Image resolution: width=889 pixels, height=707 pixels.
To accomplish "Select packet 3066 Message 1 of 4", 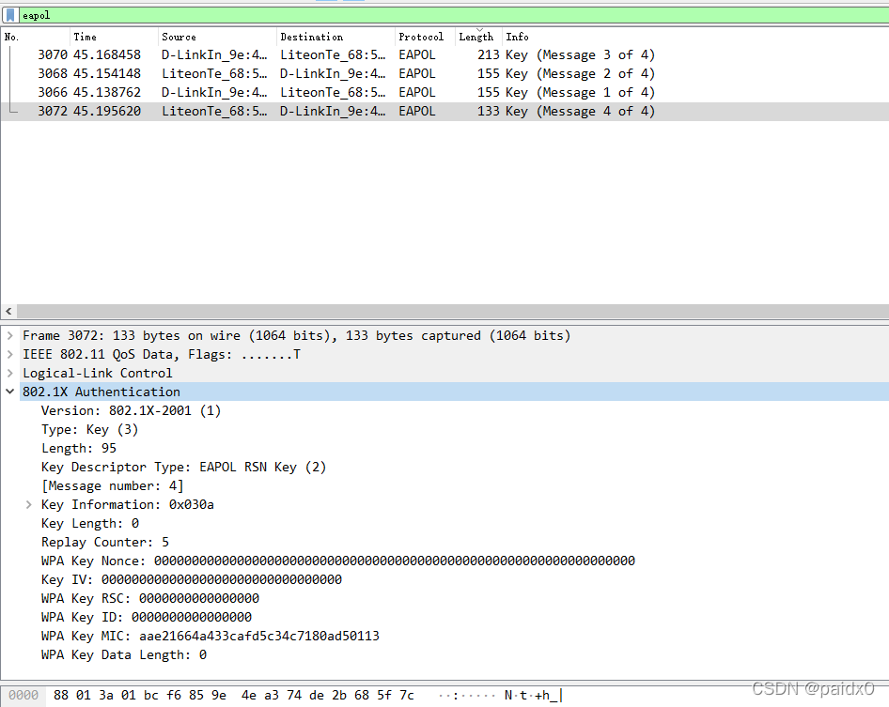I will [x=444, y=92].
